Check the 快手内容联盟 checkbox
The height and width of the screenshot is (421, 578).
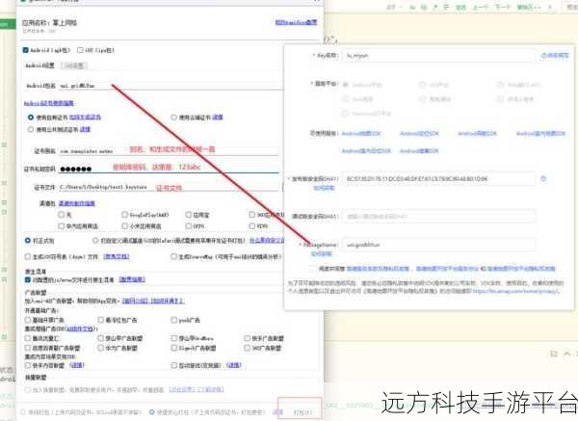click(x=28, y=365)
